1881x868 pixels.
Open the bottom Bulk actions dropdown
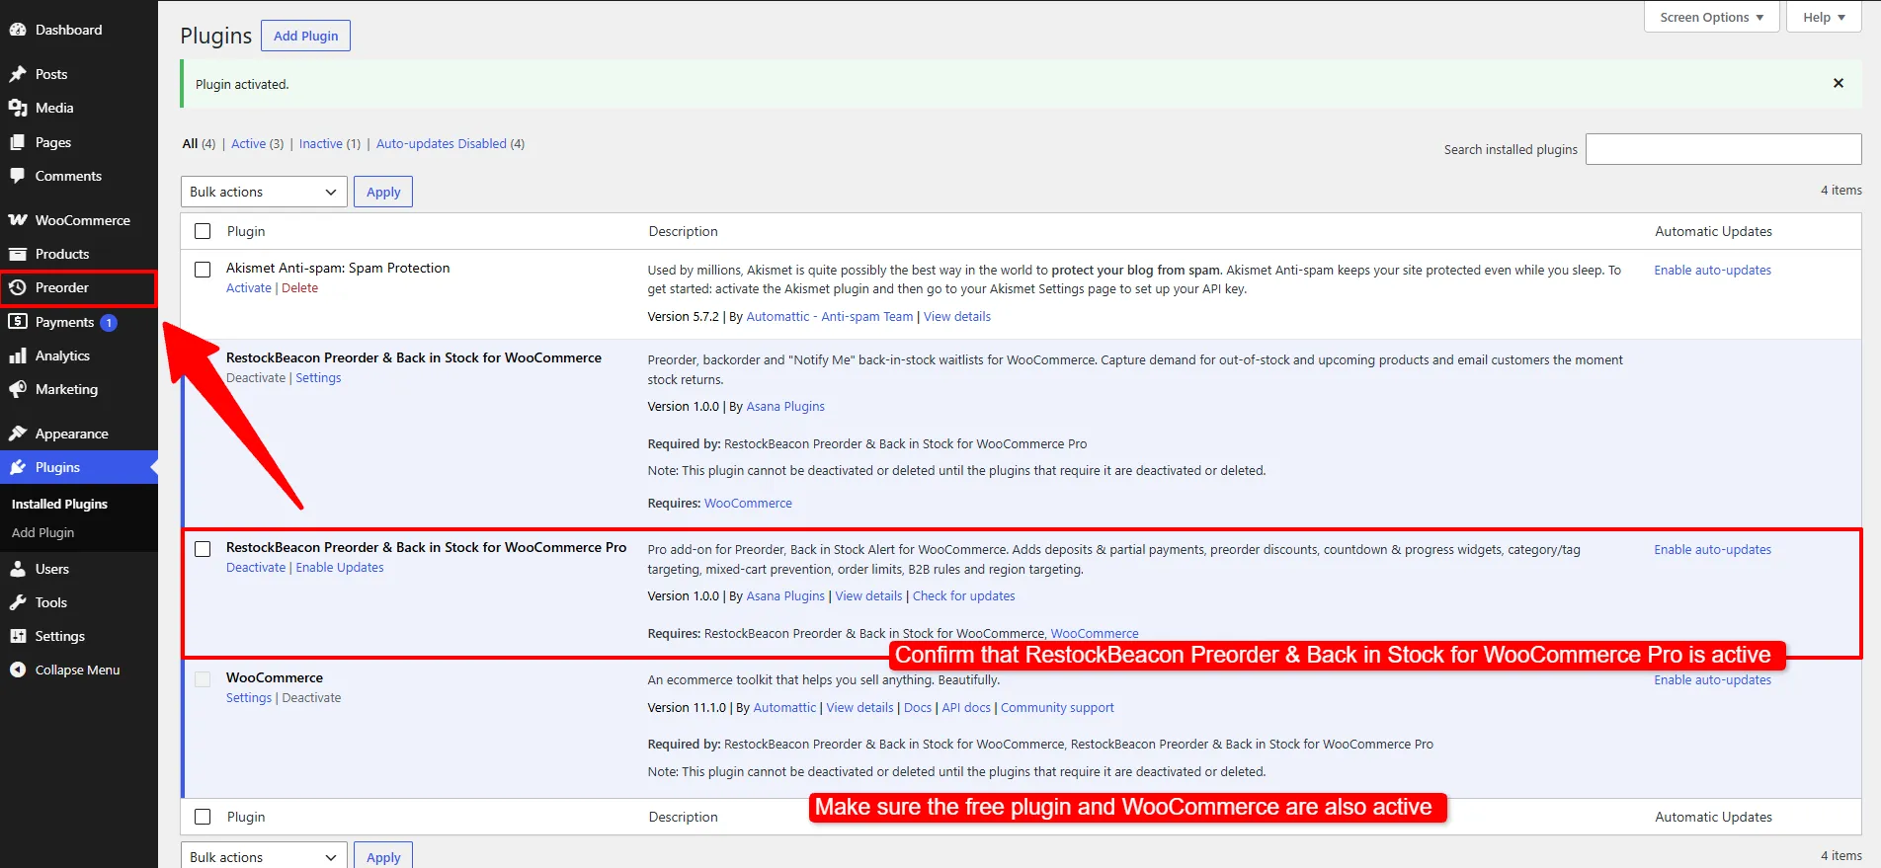[x=264, y=856]
